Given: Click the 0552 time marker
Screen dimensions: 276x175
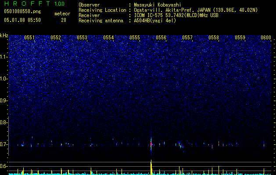Looking at the screenshot, I should click(x=56, y=38).
